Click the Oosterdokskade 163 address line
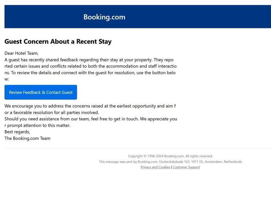Viewport: 271px width, 203px height. coord(170,162)
